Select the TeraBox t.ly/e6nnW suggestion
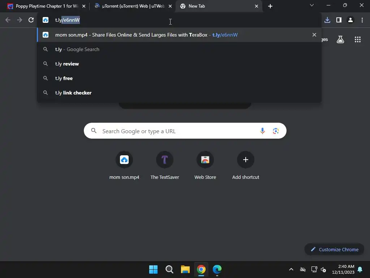The height and width of the screenshot is (278, 370). (x=179, y=35)
